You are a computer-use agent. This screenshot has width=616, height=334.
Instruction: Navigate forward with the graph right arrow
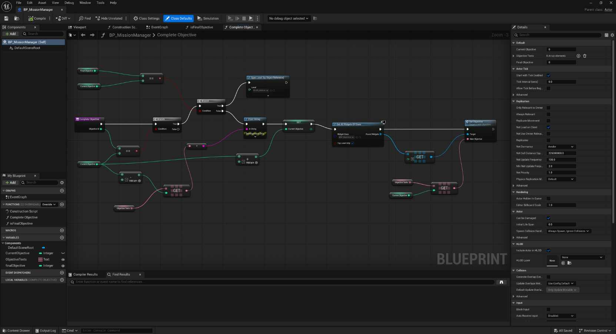92,35
